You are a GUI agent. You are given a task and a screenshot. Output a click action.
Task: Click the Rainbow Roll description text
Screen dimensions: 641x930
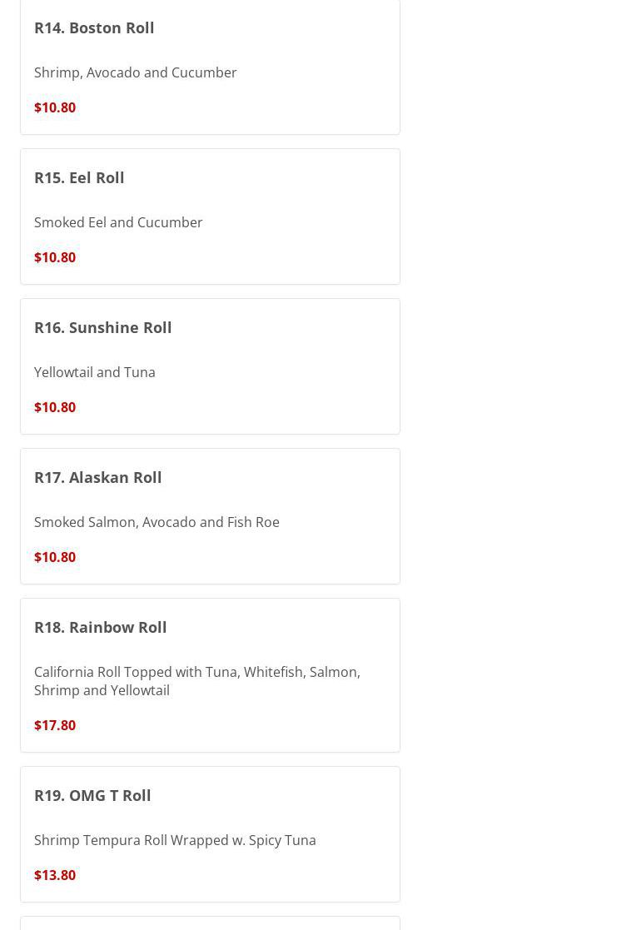pyautogui.click(x=196, y=681)
